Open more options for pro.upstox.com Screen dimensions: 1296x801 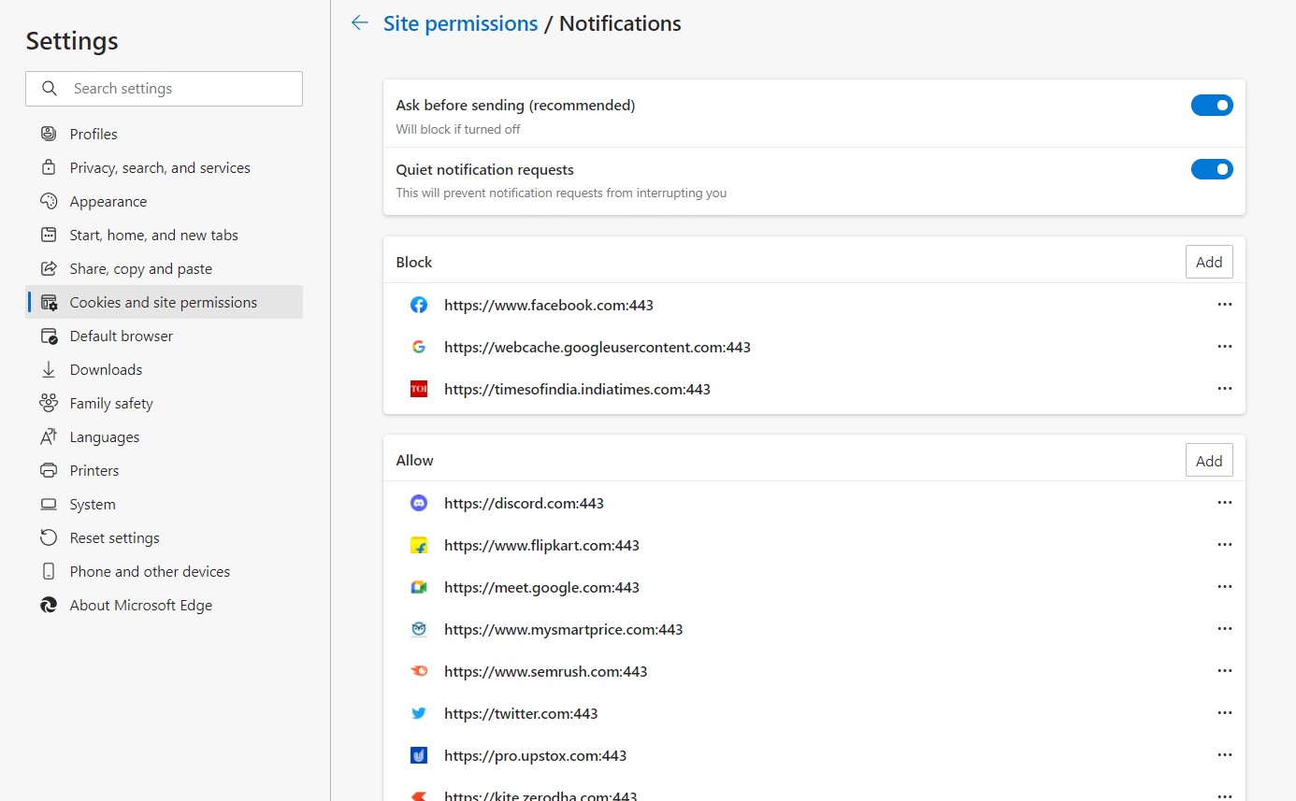point(1225,755)
